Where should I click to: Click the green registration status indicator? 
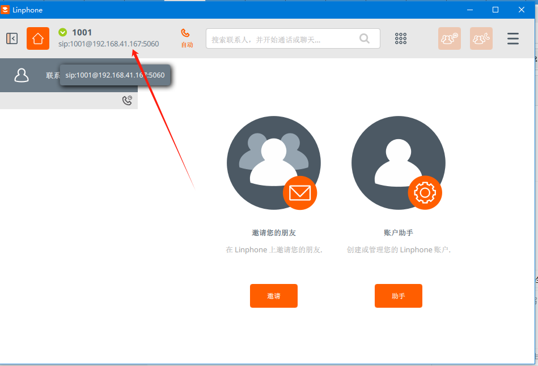click(x=62, y=32)
